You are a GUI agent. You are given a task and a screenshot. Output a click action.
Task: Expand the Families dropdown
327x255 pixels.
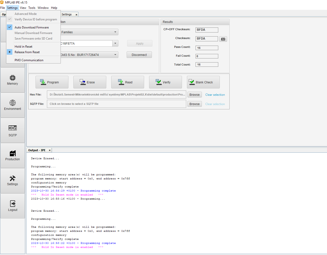tap(115, 32)
